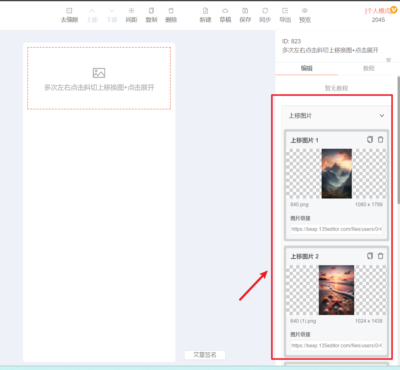Image resolution: width=400 pixels, height=370 pixels.
Task: Click the 个人模式 mode link
Action: point(378,11)
